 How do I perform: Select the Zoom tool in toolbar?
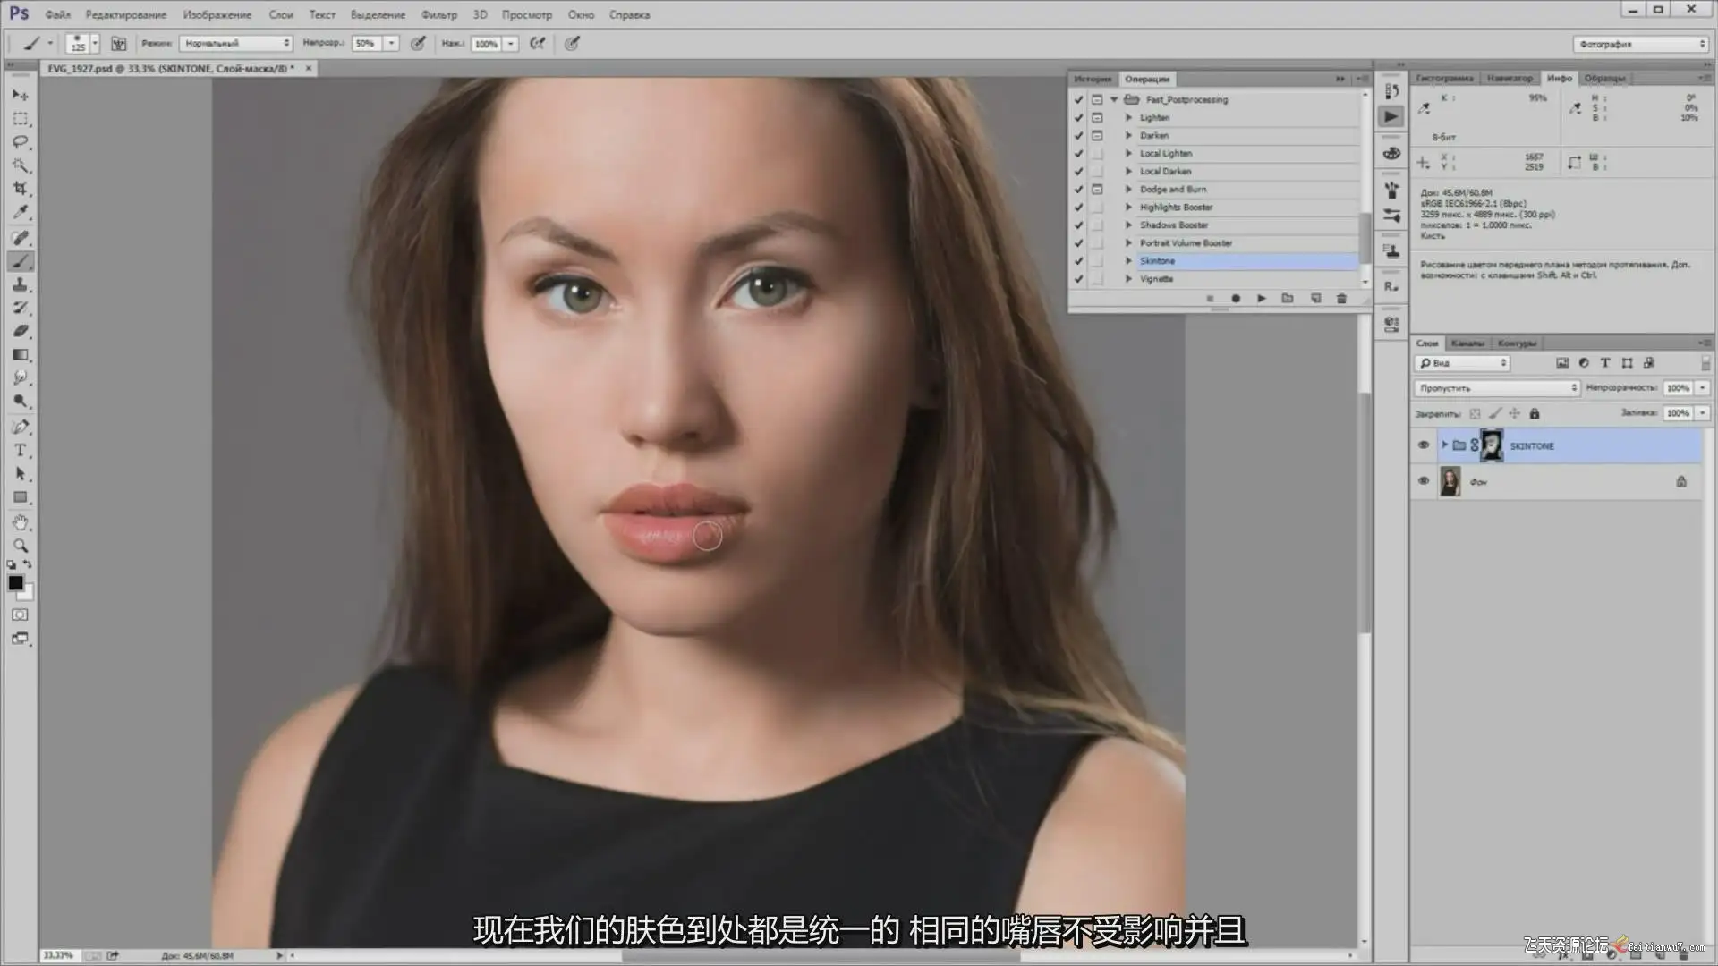(20, 546)
